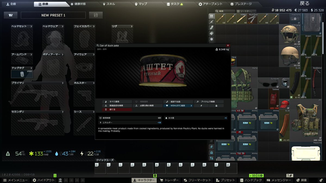Lock the duck pate item
The image size is (326, 183).
tap(216, 105)
